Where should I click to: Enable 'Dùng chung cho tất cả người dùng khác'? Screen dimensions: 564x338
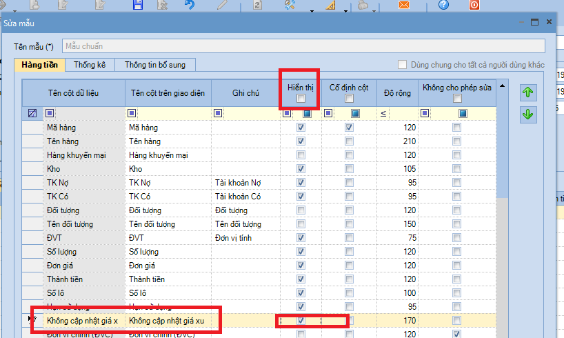click(x=402, y=65)
